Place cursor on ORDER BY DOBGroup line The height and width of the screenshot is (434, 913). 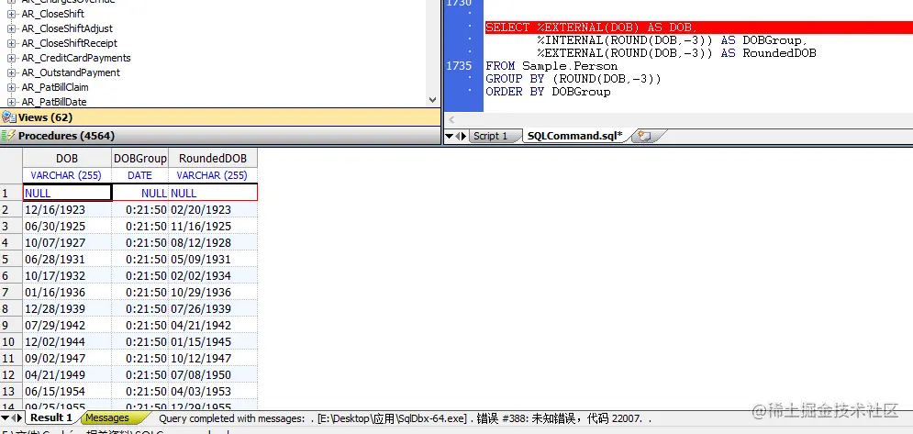point(548,92)
